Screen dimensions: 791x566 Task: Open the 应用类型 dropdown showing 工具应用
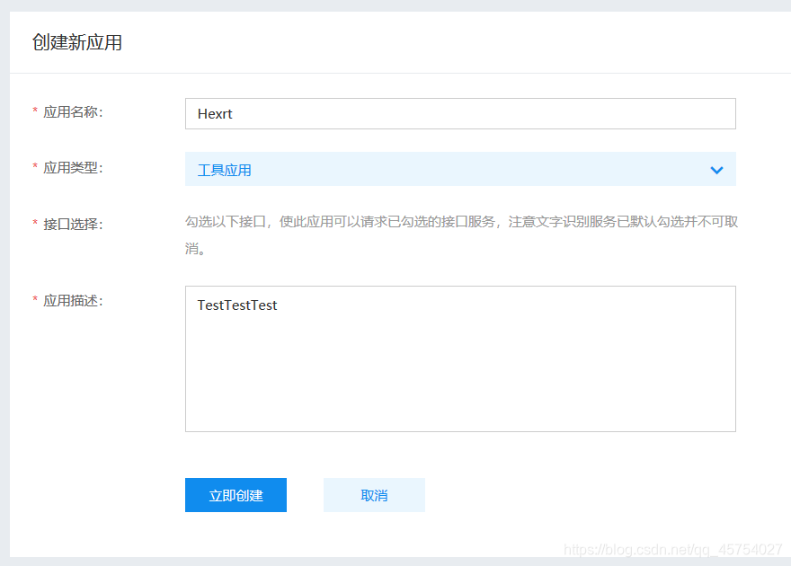point(460,169)
